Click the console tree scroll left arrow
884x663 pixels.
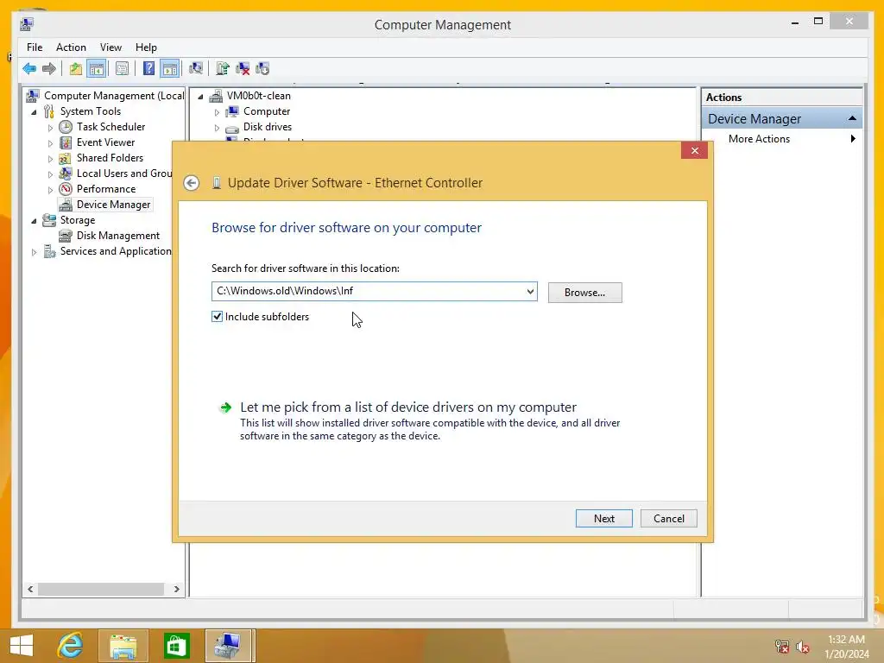[x=30, y=589]
